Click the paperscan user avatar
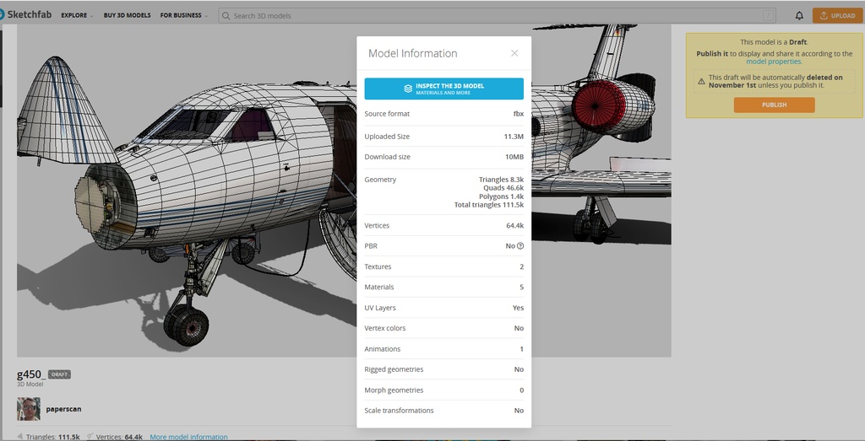Viewport: 865px width, 441px height. 28,409
